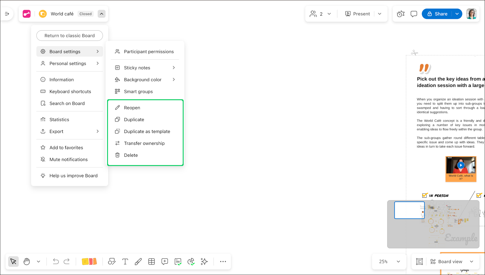485x275 pixels.
Task: Mute notifications for this board
Action: pos(68,159)
